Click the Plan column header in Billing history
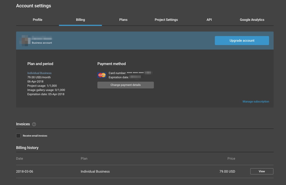The image size is (286, 185). (x=84, y=159)
